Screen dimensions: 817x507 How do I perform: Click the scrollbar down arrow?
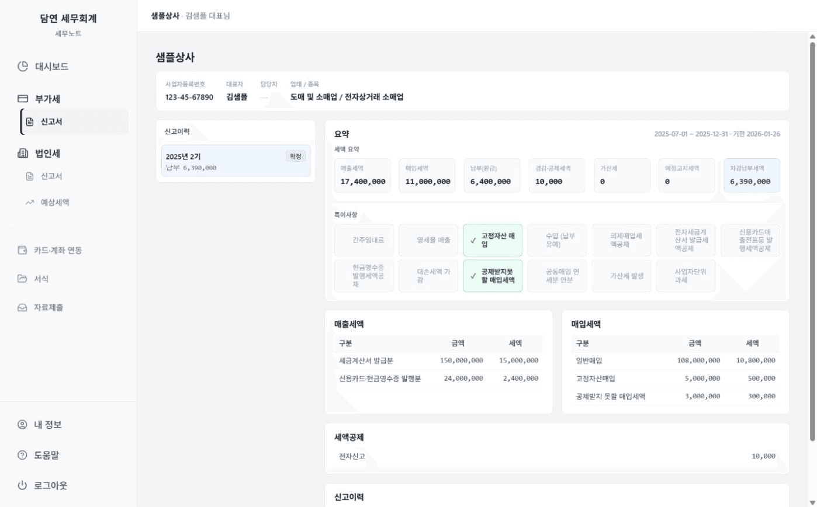coord(812,503)
